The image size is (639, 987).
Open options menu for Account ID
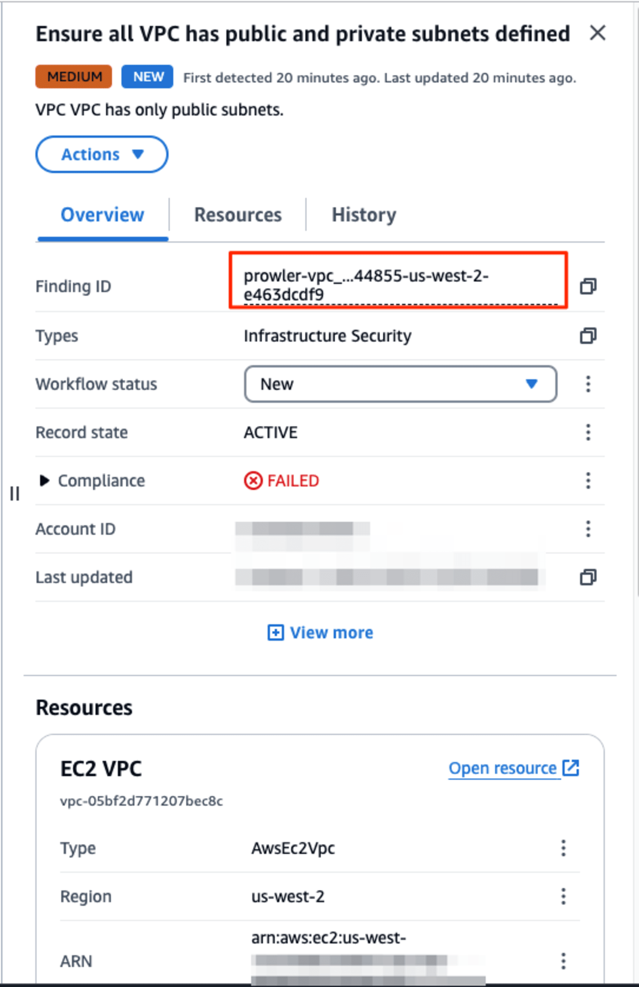[588, 529]
